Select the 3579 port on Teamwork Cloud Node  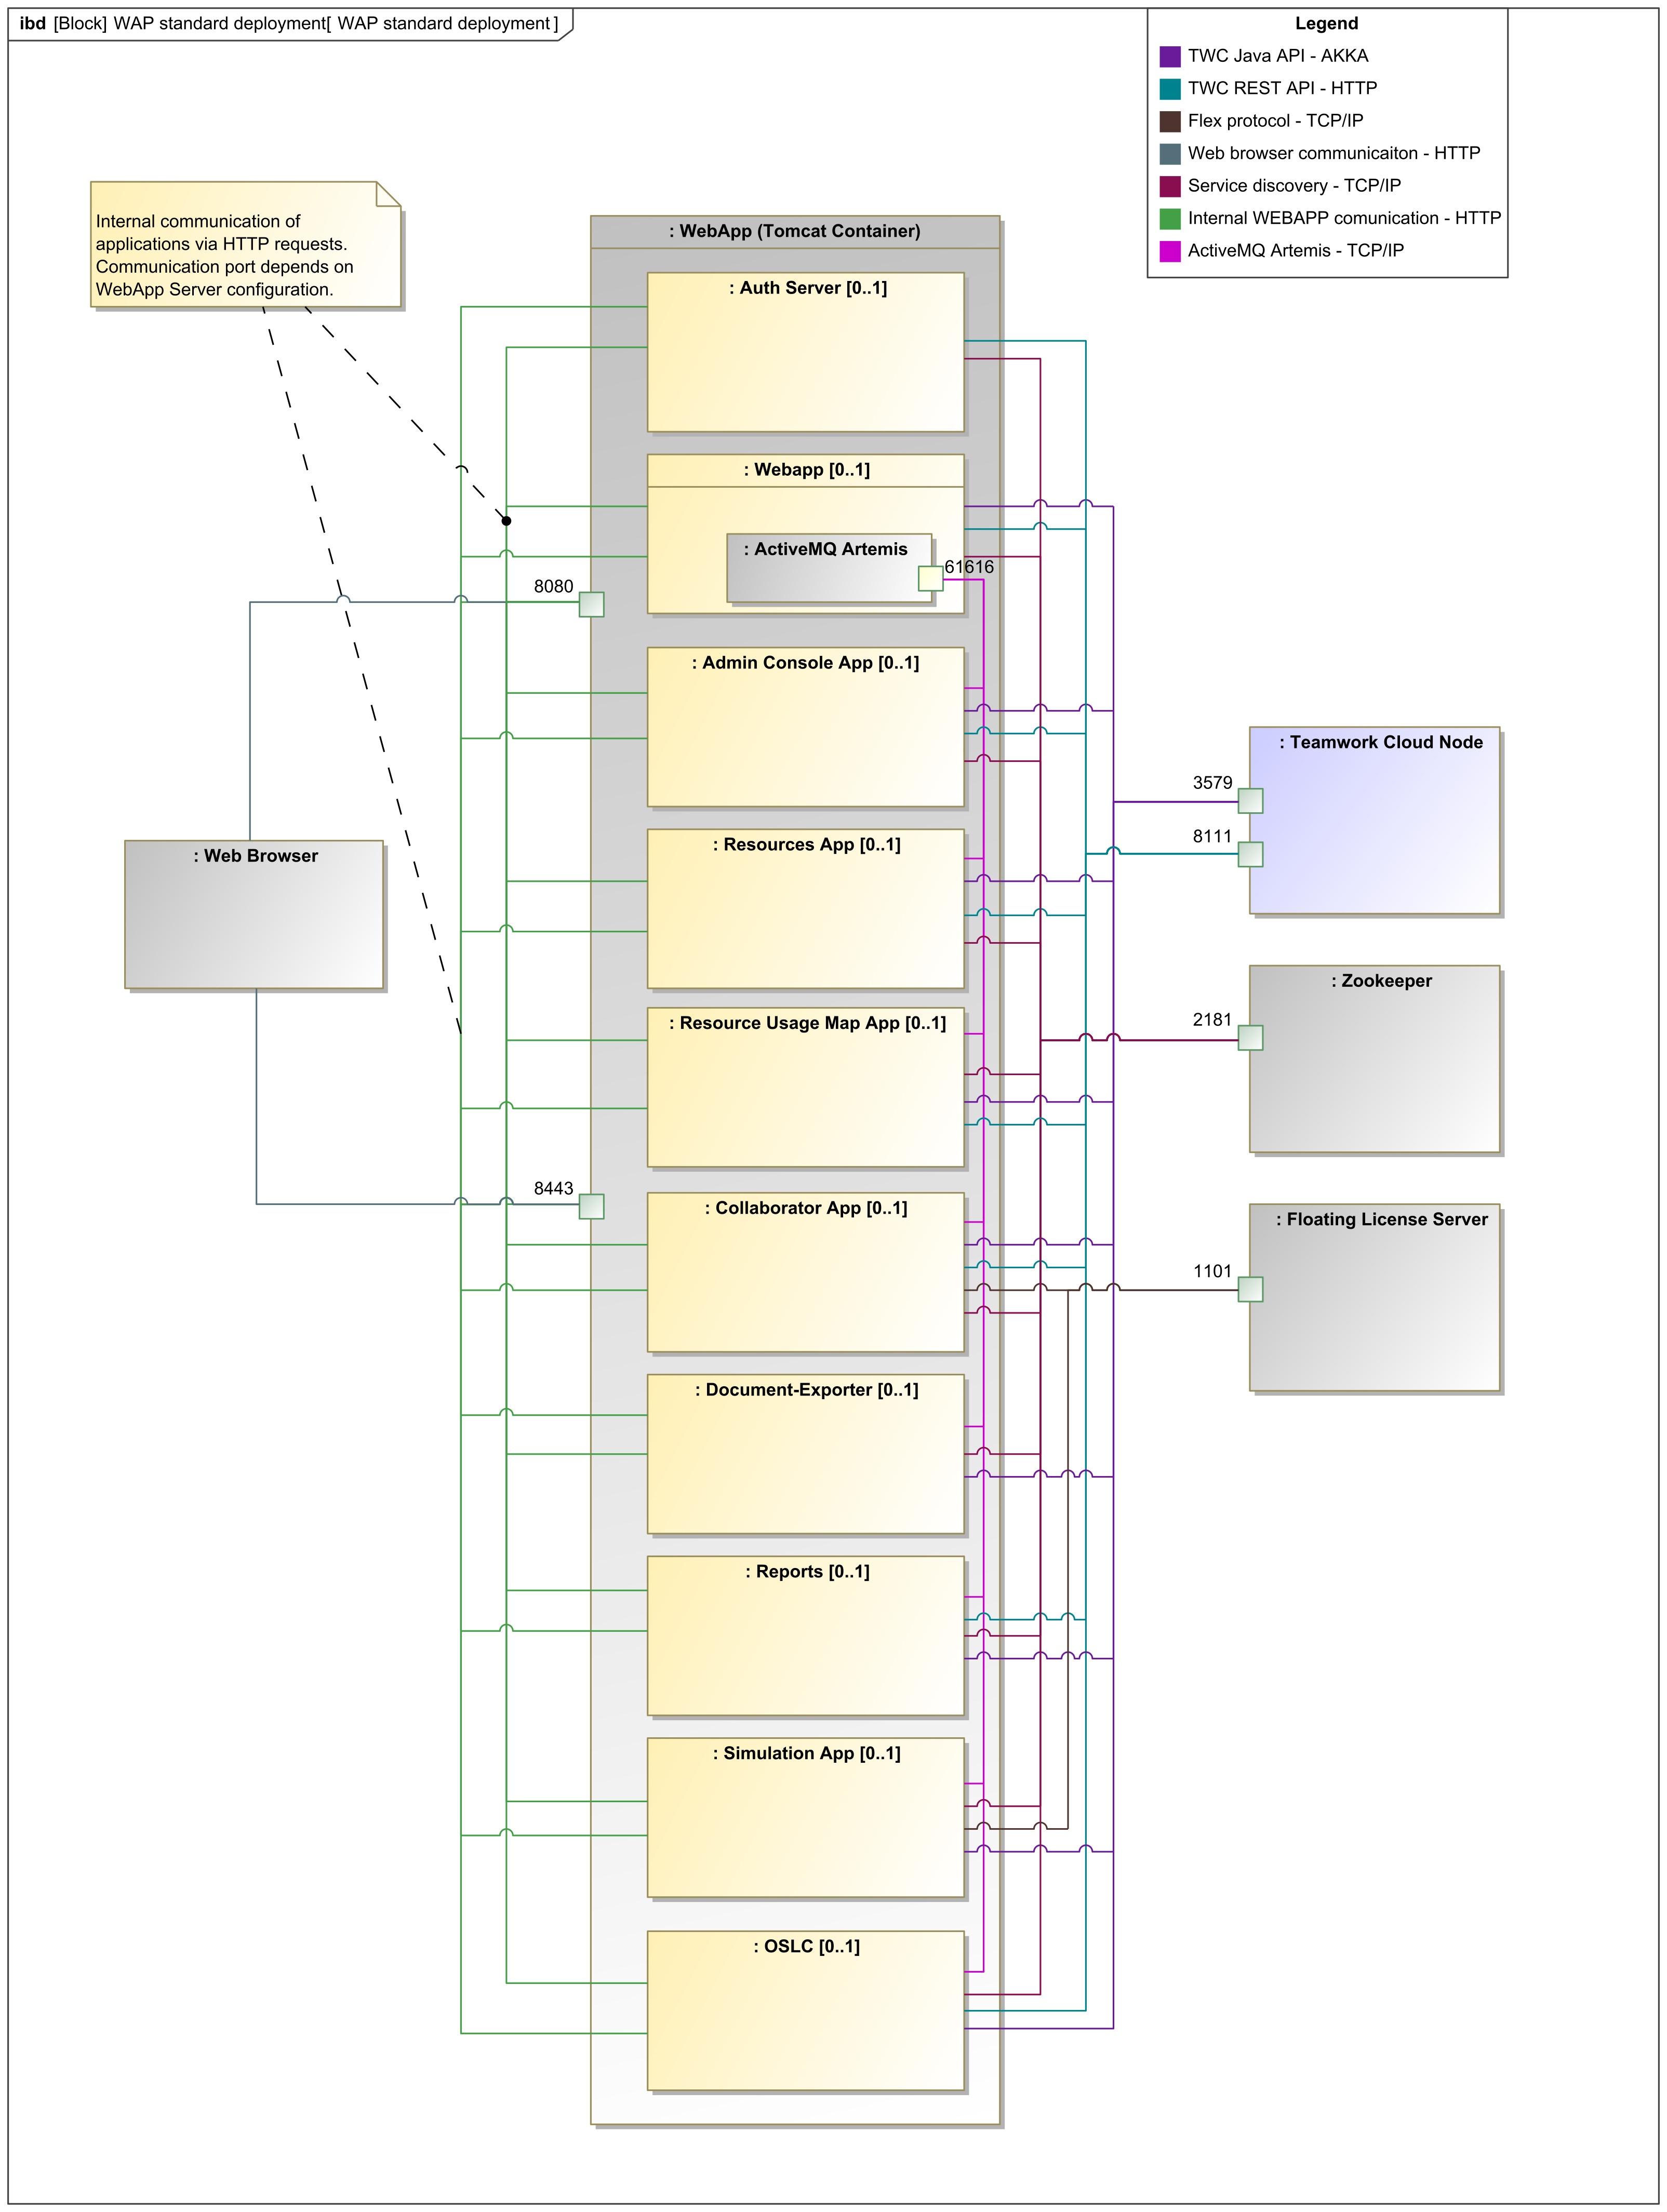coord(1250,800)
